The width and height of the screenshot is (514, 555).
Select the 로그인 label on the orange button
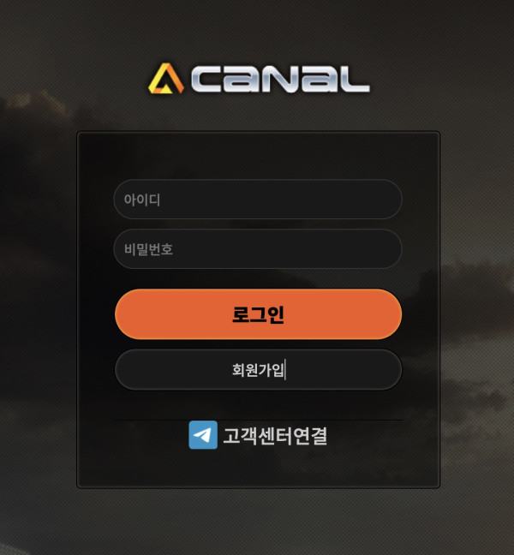(x=258, y=314)
